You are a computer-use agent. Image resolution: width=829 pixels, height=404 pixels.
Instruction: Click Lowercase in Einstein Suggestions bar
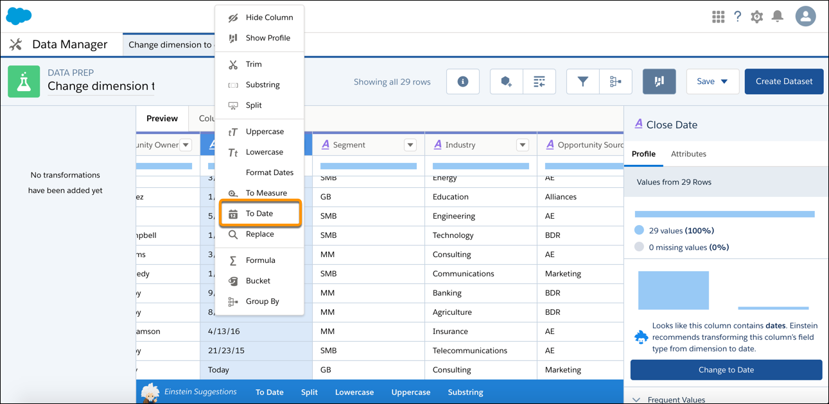pos(354,392)
